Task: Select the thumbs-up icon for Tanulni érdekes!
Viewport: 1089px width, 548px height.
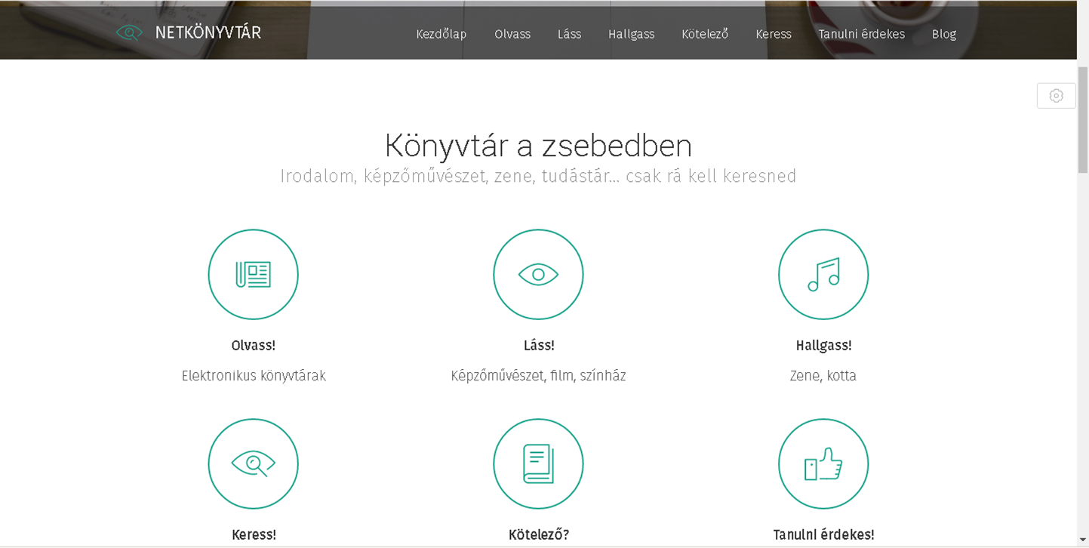Action: [x=823, y=463]
